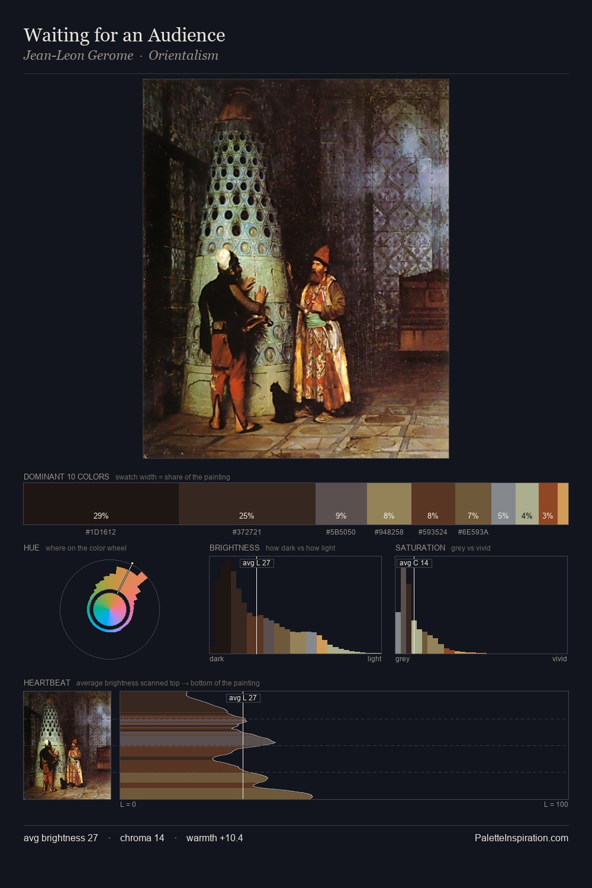
Task: Click the saturation histogram chart
Action: click(x=481, y=605)
